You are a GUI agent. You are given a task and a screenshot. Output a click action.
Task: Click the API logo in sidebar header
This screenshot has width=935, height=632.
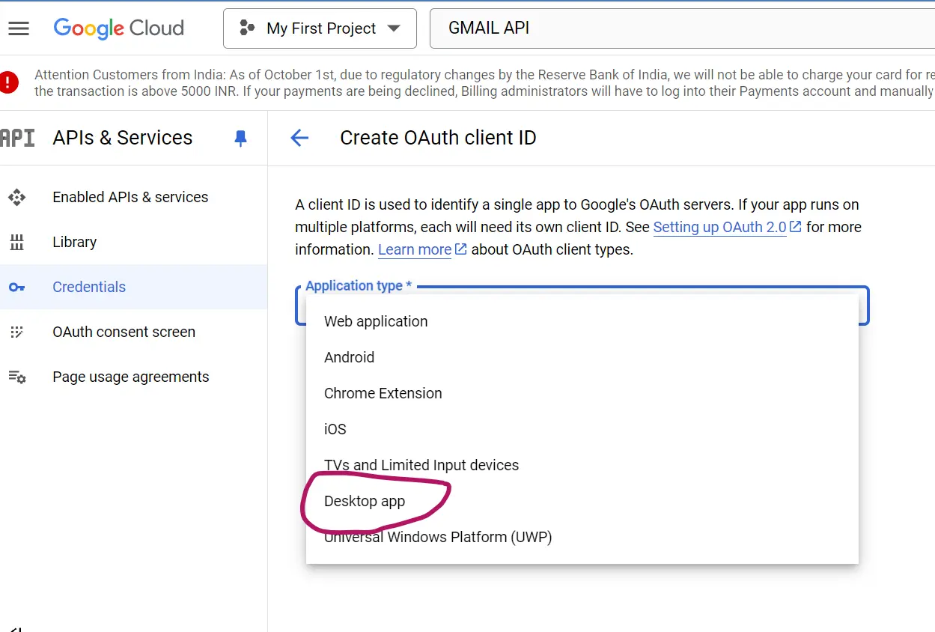click(x=17, y=138)
